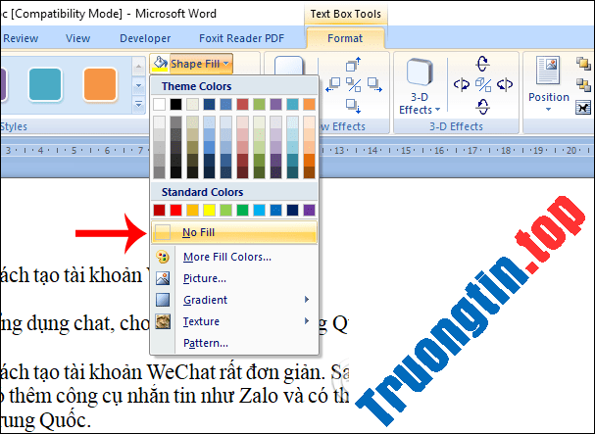Pick light green standard color swatch
The image size is (595, 434).
(225, 210)
